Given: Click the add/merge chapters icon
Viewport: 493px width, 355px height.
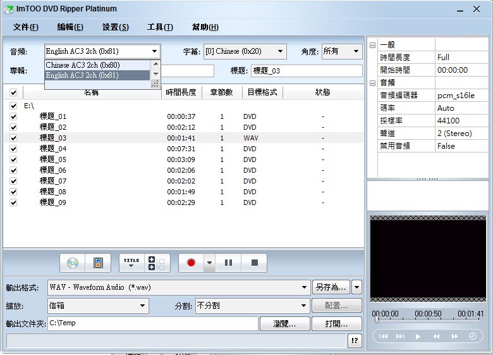Looking at the screenshot, I should click(x=157, y=263).
